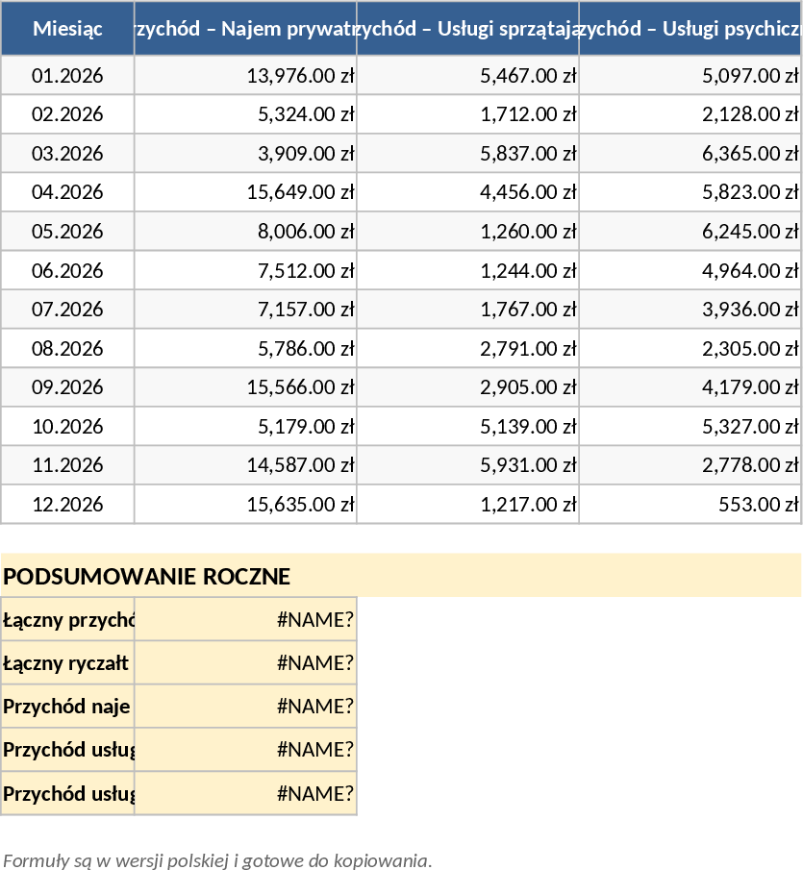The height and width of the screenshot is (870, 803).
Task: Click the 6,365.00 zł cell
Action: point(690,154)
